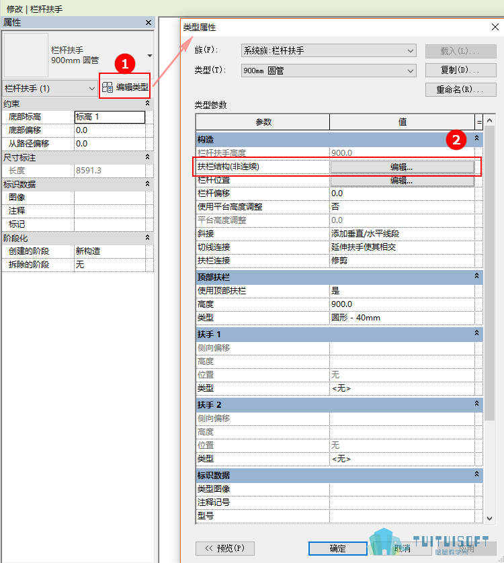Click the 顶部扶栏 类型 value 圆形 - 40mm
The width and height of the screenshot is (504, 563).
[x=402, y=318]
